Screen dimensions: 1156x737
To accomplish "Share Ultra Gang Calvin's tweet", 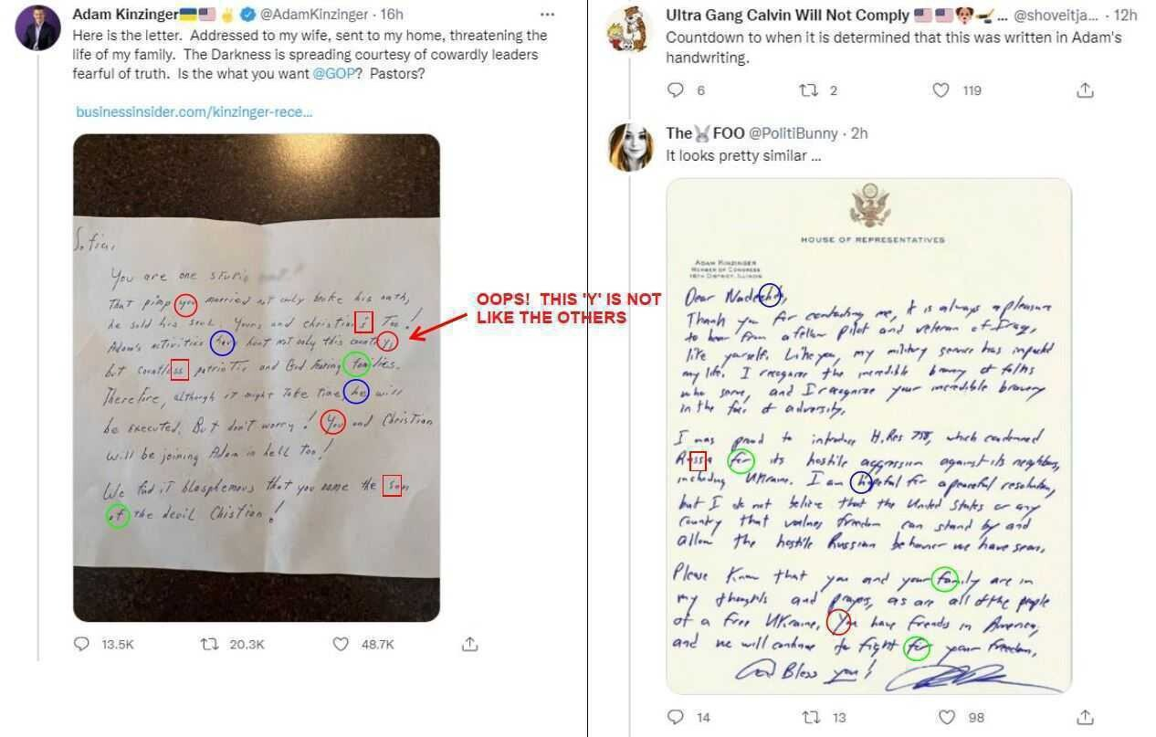I will [1085, 89].
